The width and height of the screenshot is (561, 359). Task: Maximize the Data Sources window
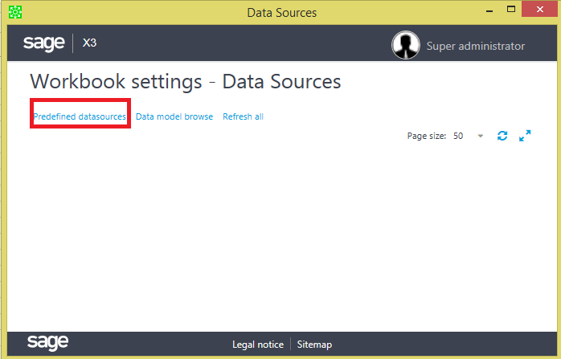pos(511,10)
